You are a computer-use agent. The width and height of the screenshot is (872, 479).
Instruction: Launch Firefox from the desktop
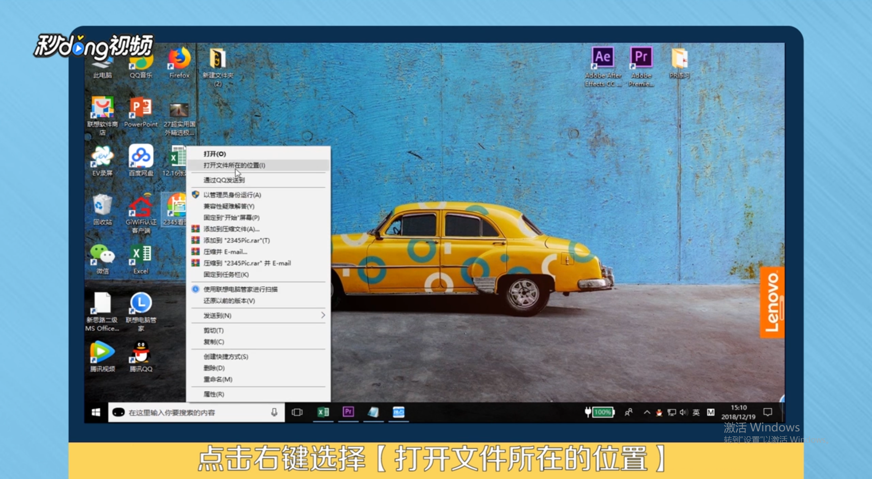[x=179, y=63]
